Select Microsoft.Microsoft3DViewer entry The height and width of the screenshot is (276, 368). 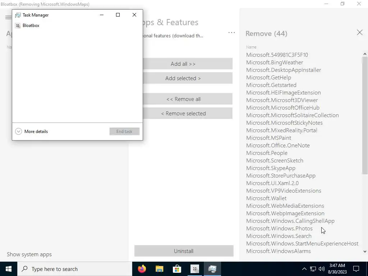tap(282, 100)
